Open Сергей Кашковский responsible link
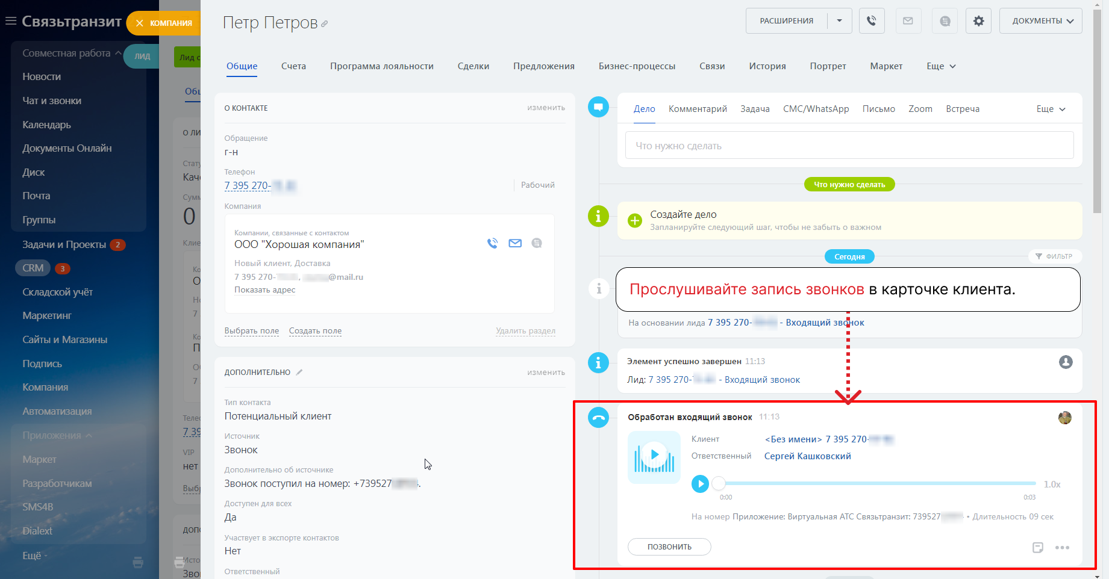1109x579 pixels. coord(808,456)
